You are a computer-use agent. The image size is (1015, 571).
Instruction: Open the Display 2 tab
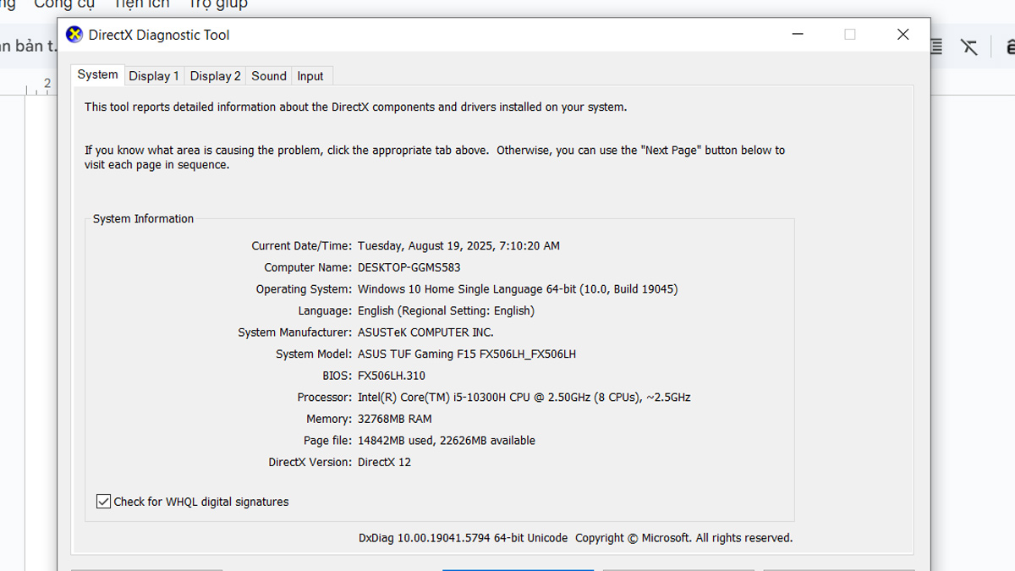pyautogui.click(x=216, y=76)
